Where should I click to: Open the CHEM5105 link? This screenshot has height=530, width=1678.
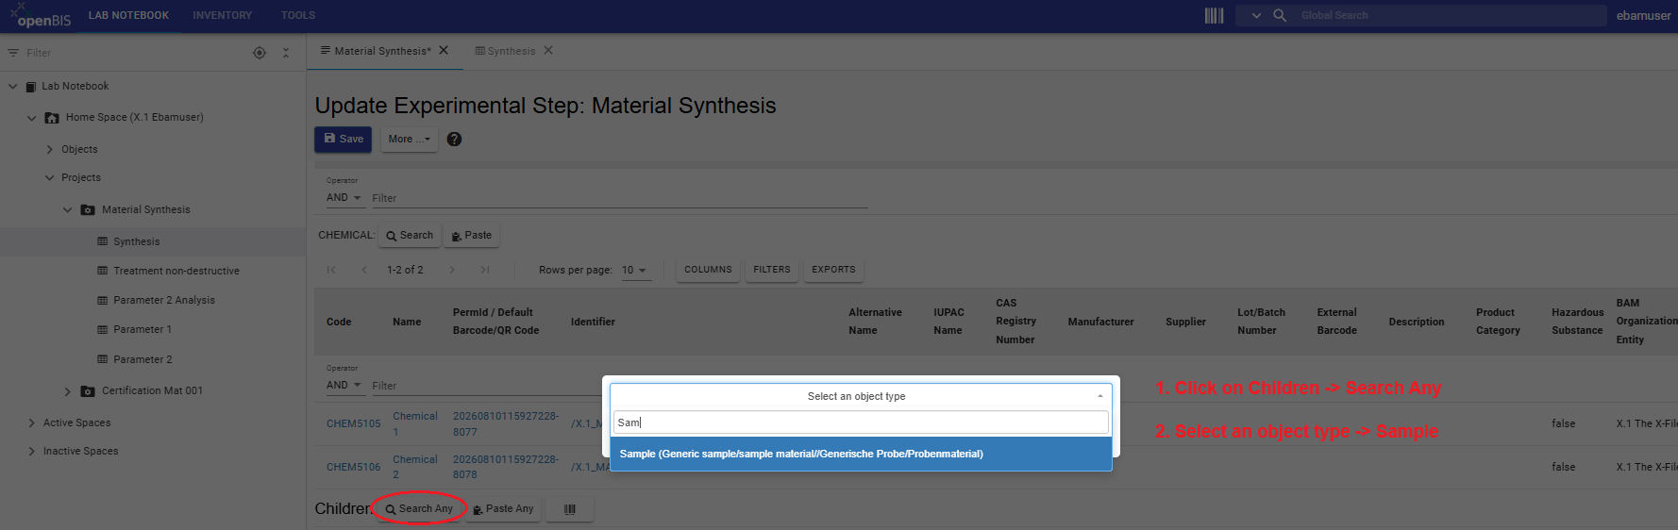pyautogui.click(x=353, y=423)
